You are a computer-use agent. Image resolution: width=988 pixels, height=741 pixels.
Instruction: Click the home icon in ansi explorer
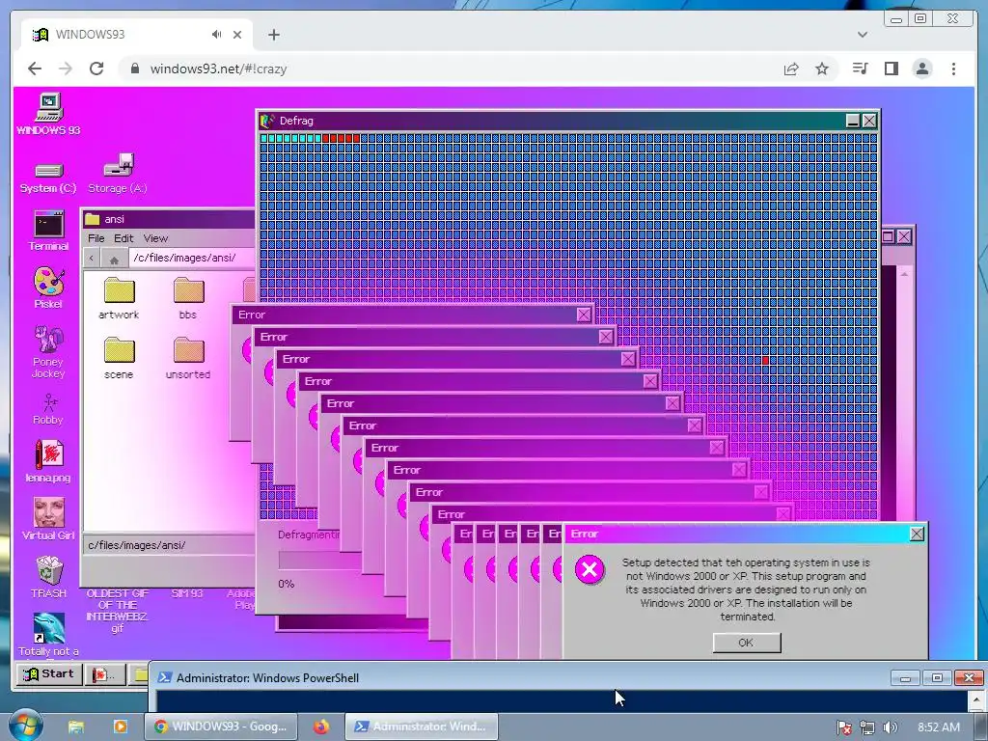click(x=114, y=259)
